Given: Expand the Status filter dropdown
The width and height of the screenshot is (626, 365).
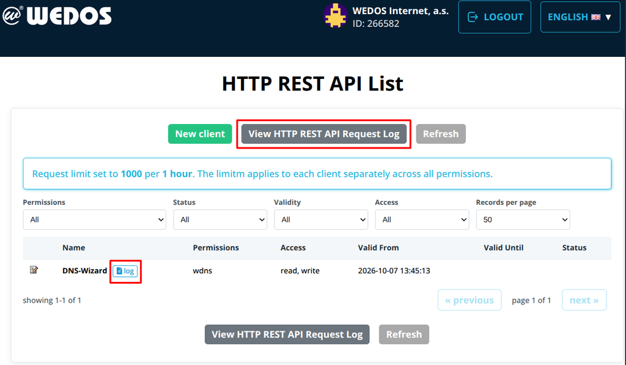Looking at the screenshot, I should pos(220,219).
